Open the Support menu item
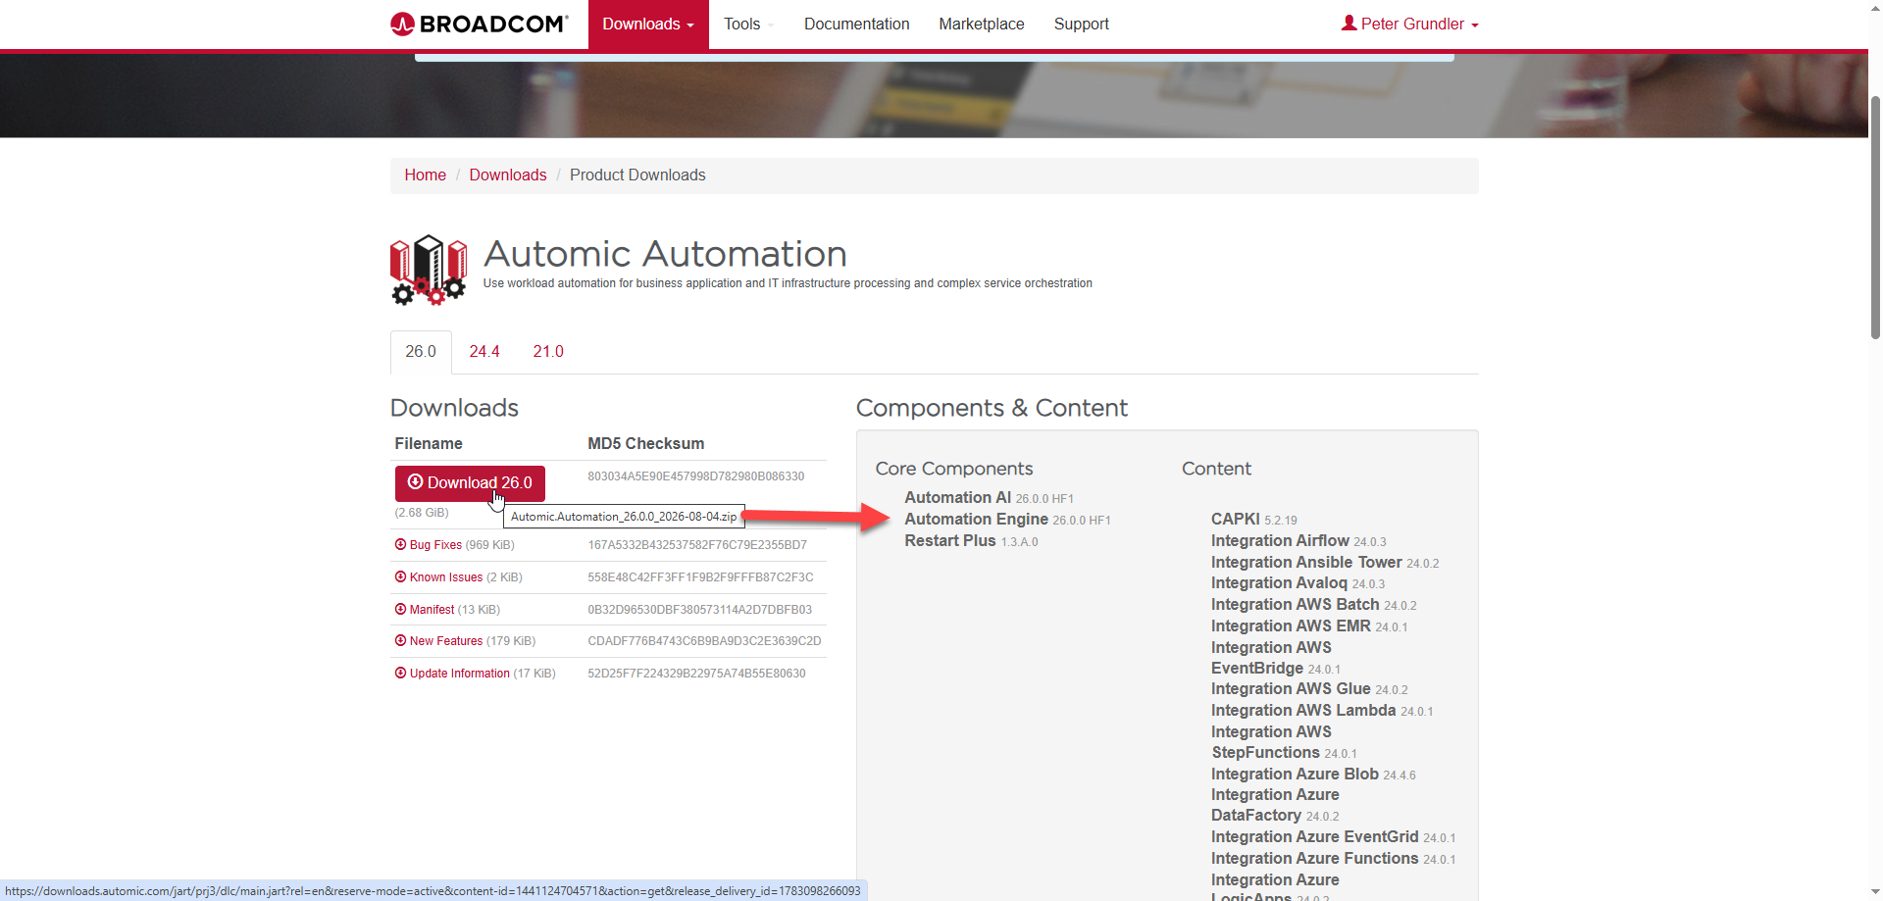Screen dimensions: 1883x901 click(1082, 24)
